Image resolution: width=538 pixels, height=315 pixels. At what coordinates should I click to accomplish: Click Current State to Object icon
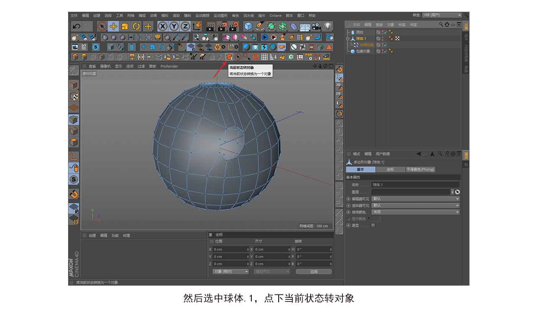tap(229, 57)
